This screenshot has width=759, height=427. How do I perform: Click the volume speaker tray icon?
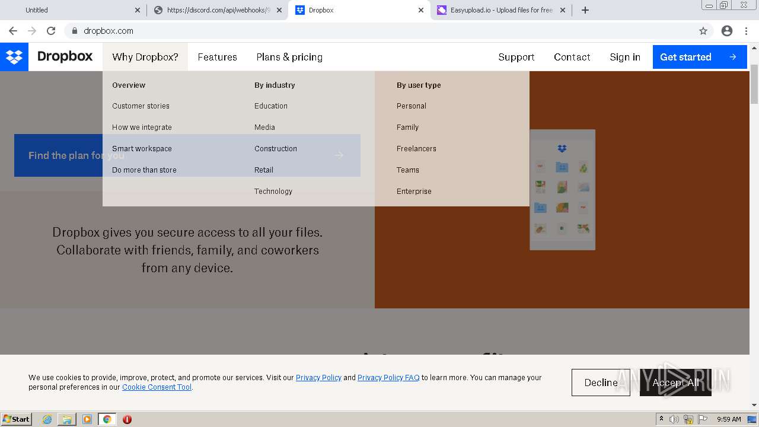coord(674,419)
